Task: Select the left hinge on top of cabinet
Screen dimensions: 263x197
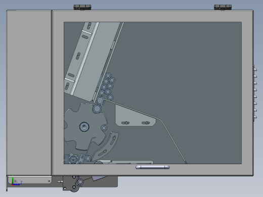Action: (82, 7)
